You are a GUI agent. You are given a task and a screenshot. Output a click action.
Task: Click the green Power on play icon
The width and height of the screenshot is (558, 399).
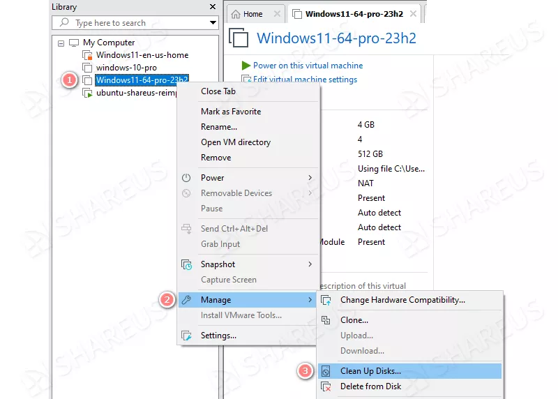[246, 66]
